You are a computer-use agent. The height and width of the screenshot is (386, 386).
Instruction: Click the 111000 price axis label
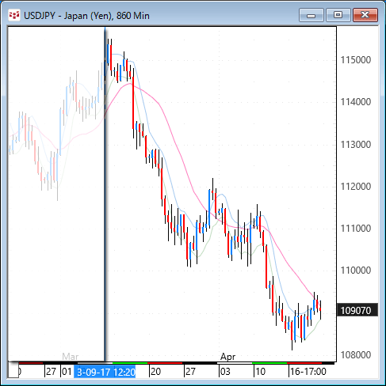coord(356,229)
